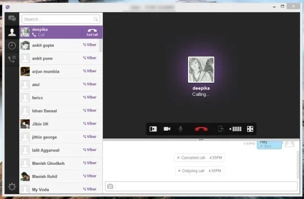Viewport: 304px width, 199px height.
Task: Open the dialpad keypad icon
Action: coord(12,59)
